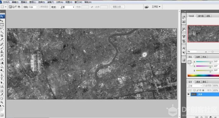This screenshot has width=219, height=118.
Task: Open the Paragraph panel icon
Action: point(184,53)
